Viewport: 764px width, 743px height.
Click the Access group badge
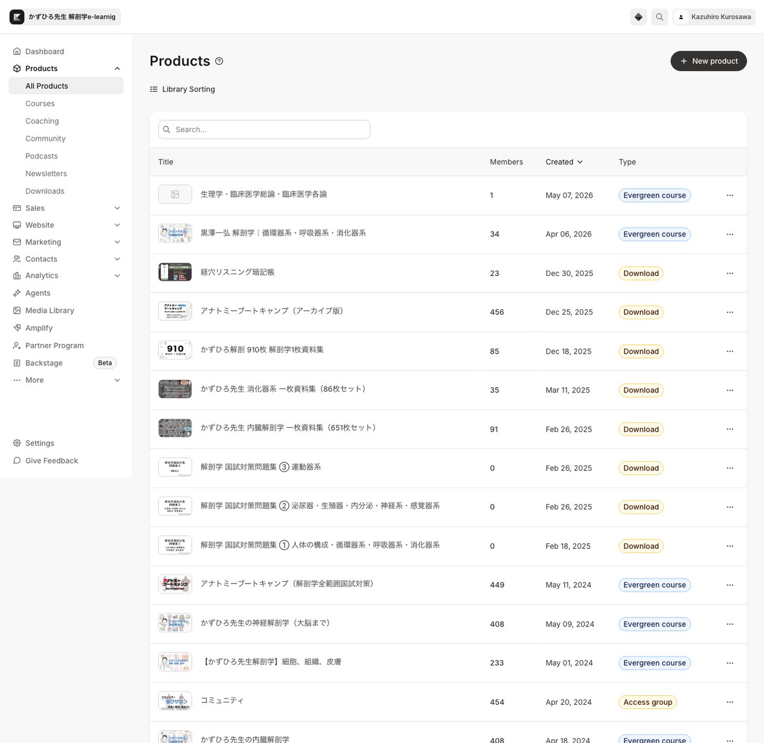[648, 702]
